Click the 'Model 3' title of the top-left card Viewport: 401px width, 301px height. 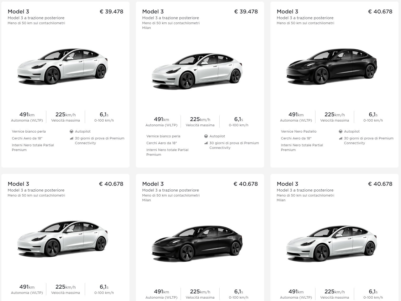pos(17,12)
